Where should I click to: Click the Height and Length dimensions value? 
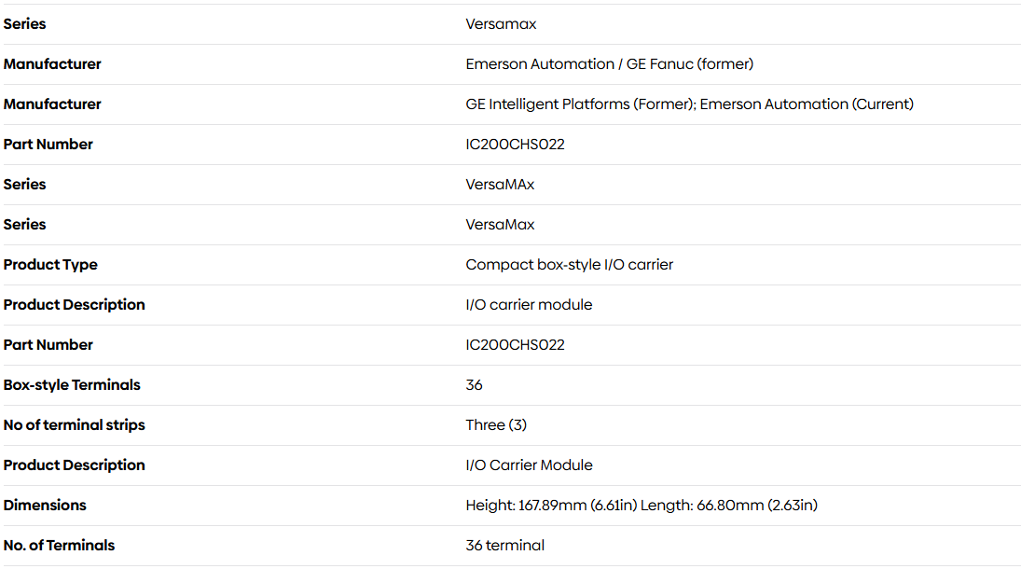(x=642, y=506)
